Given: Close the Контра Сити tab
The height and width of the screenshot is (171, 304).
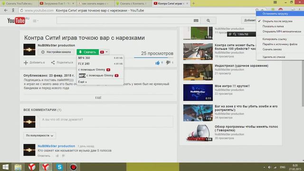Looking at the screenshot, I should 187,3.
